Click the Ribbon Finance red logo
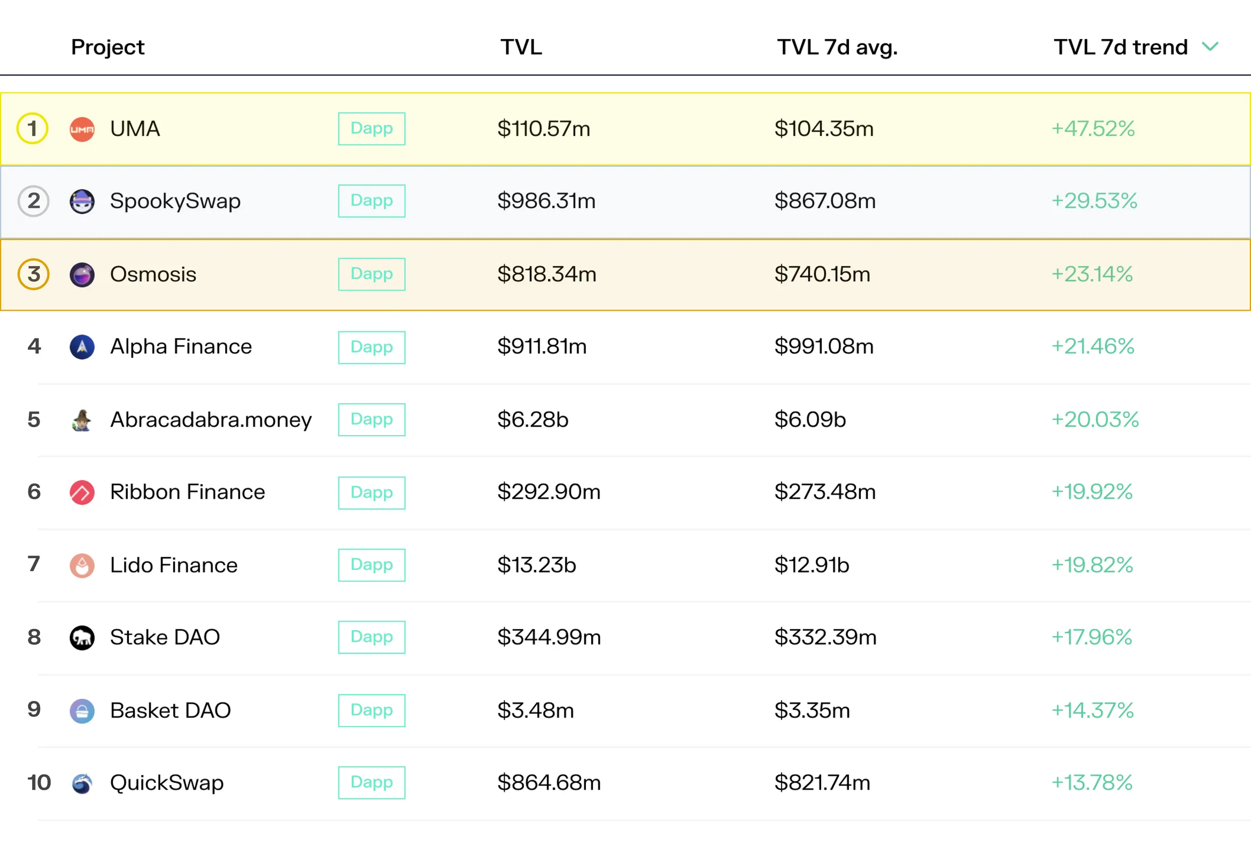 [x=82, y=492]
